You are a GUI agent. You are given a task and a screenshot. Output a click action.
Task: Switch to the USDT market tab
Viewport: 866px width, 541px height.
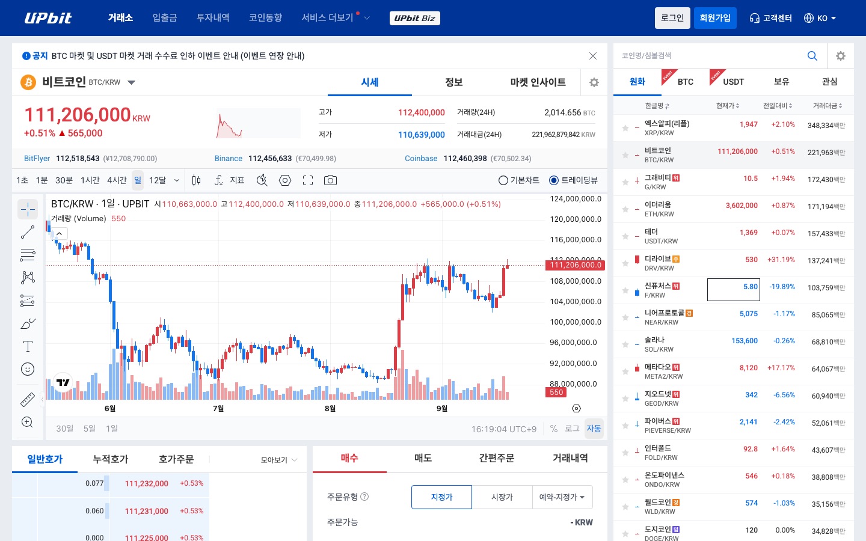coord(734,82)
